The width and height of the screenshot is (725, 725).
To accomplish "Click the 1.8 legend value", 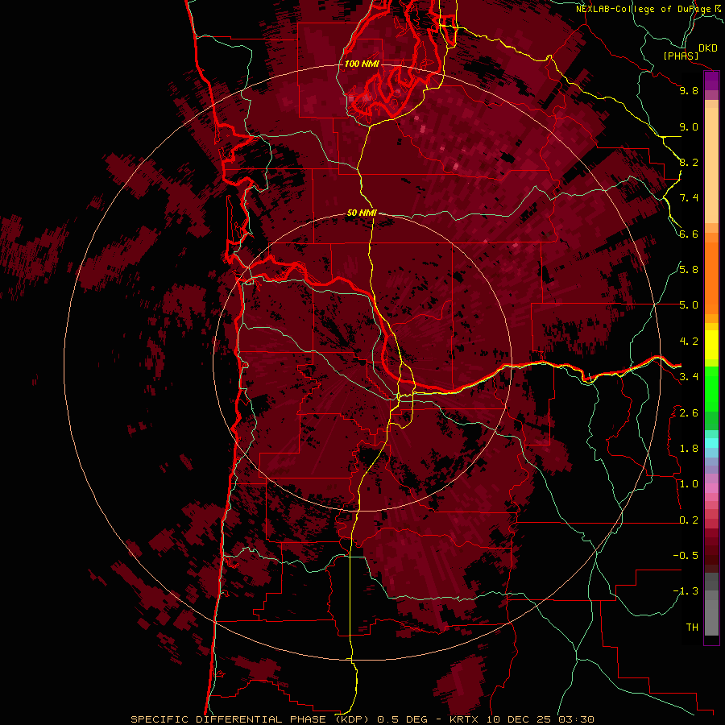I will coord(689,449).
